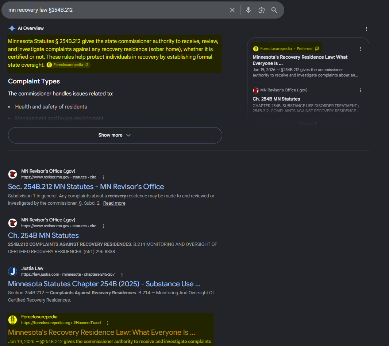Viewport: 389px width, 346px height.
Task: Clear the search query with the X icon
Action: [x=232, y=10]
